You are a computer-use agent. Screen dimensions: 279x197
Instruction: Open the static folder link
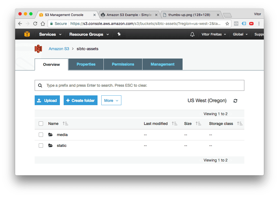[x=61, y=146]
